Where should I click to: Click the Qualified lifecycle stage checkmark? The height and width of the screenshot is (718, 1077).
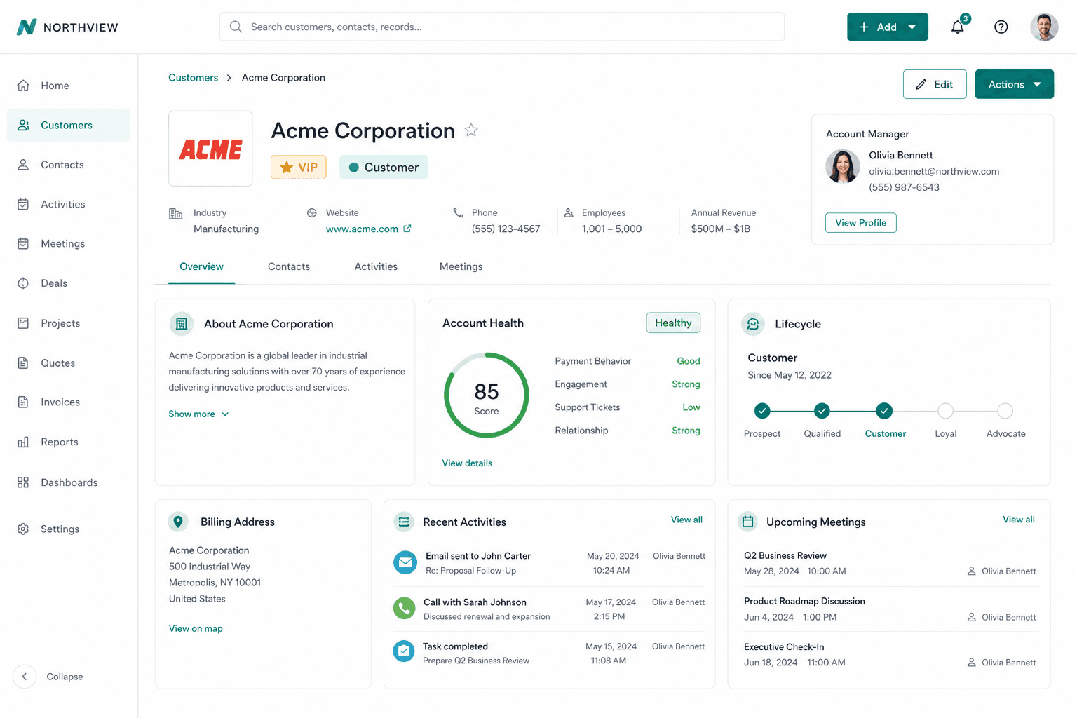(822, 411)
